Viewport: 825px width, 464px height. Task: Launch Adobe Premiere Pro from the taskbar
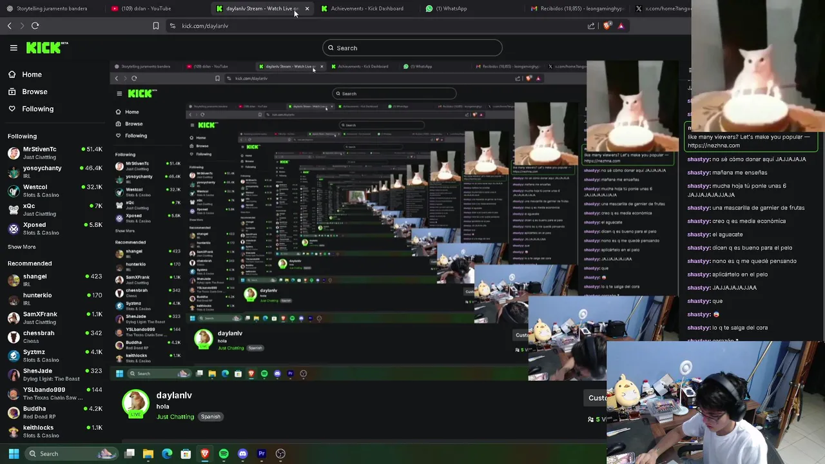[262, 454]
